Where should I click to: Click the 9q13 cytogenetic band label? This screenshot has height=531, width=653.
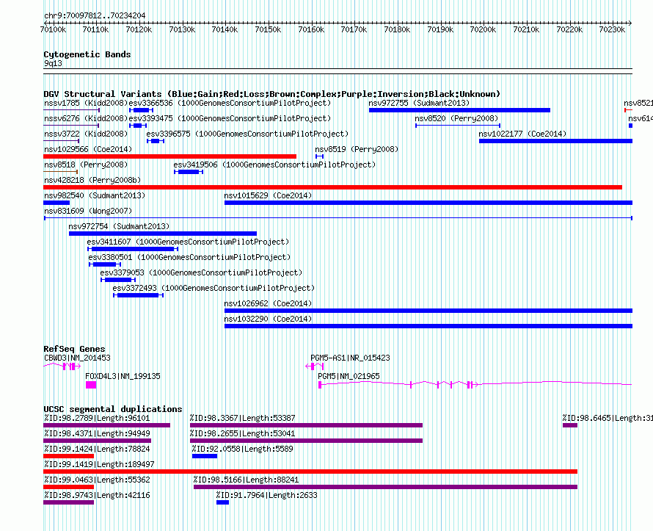[x=53, y=63]
